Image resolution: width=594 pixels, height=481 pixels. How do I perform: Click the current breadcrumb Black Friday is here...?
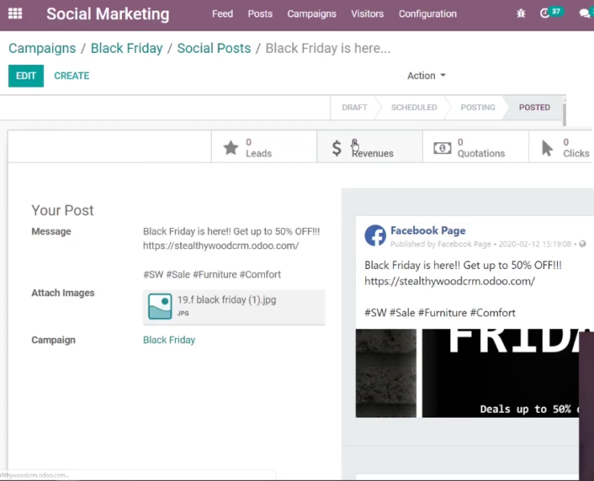coord(328,48)
